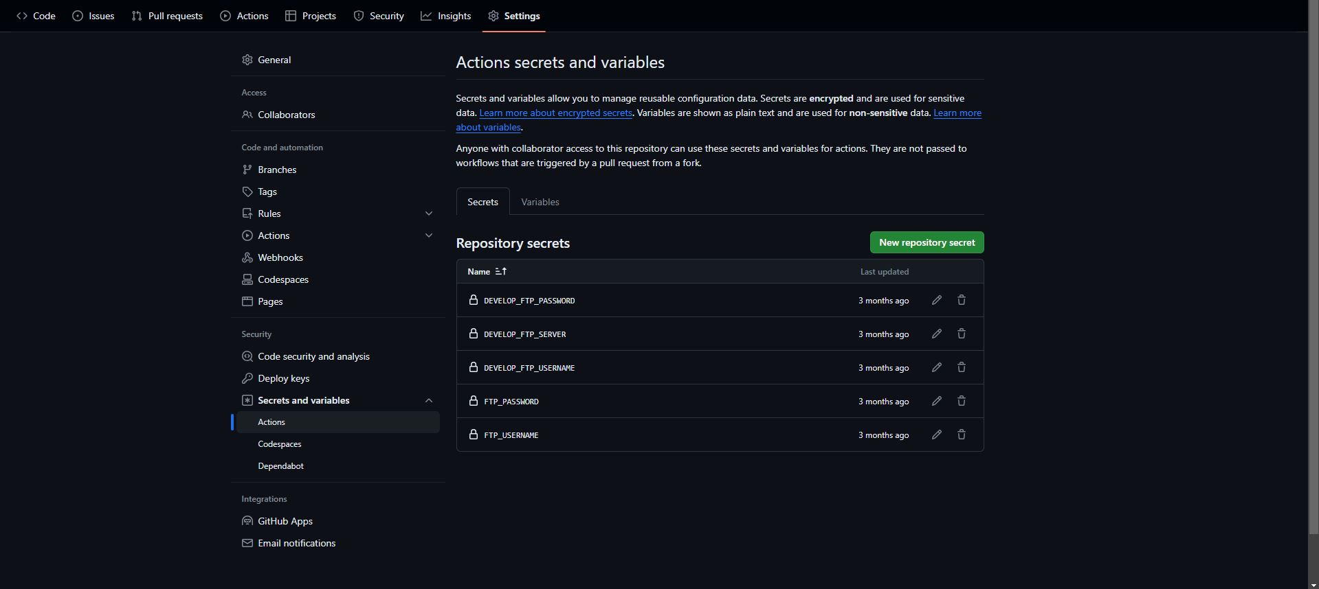
Task: Click the gear icon beside General
Action: (247, 60)
